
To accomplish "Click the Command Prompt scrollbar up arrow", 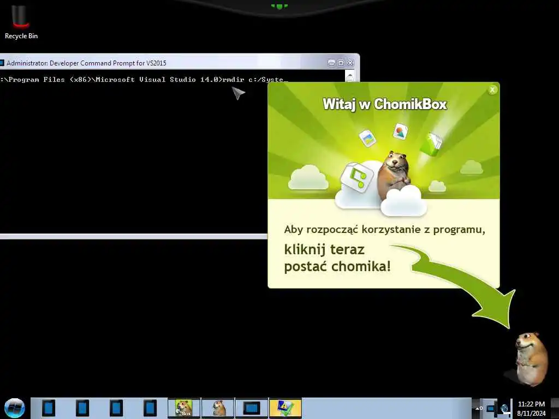I will [350, 75].
